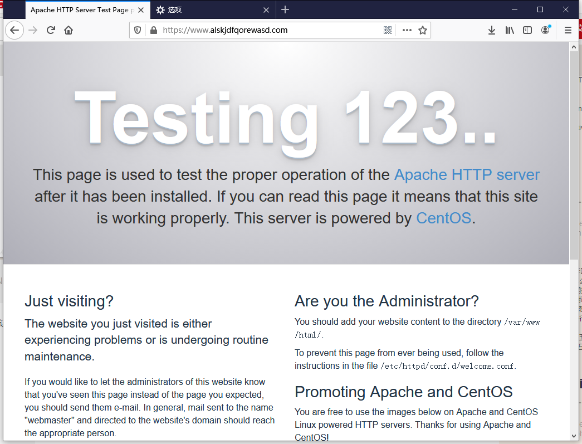The image size is (582, 444).
Task: Open page actions three-dot menu
Action: (407, 30)
